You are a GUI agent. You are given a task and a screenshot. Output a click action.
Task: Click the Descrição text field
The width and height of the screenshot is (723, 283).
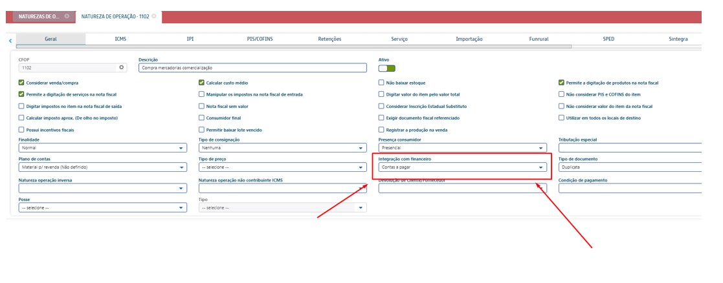coord(252,68)
